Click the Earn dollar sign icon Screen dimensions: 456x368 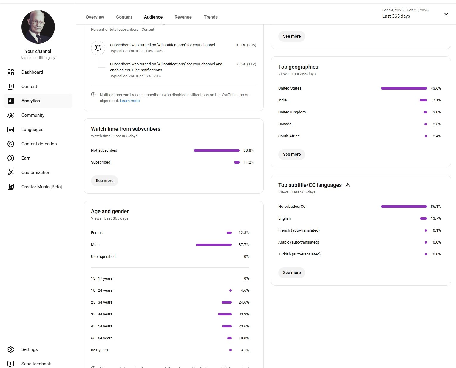pyautogui.click(x=11, y=158)
